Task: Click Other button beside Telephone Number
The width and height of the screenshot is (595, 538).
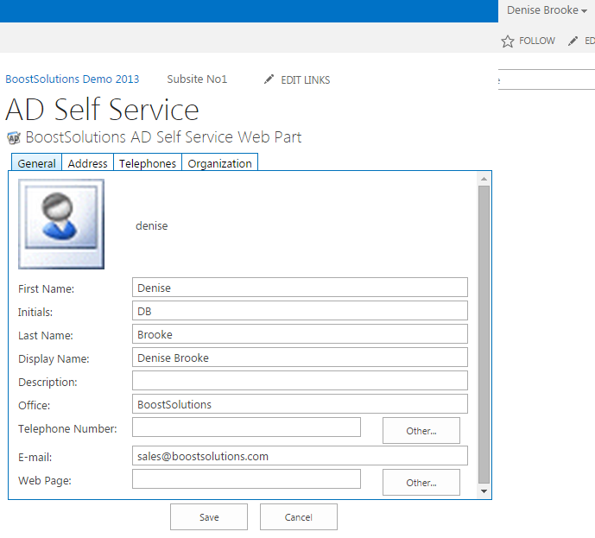Action: 421,431
